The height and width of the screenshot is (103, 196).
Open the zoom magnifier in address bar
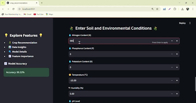click(x=152, y=9)
